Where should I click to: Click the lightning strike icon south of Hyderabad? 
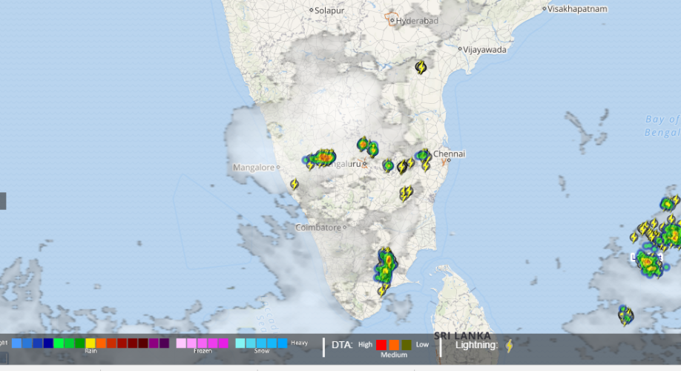[421, 68]
